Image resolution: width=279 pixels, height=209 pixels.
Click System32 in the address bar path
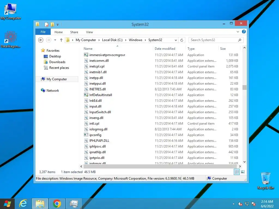coord(155,40)
